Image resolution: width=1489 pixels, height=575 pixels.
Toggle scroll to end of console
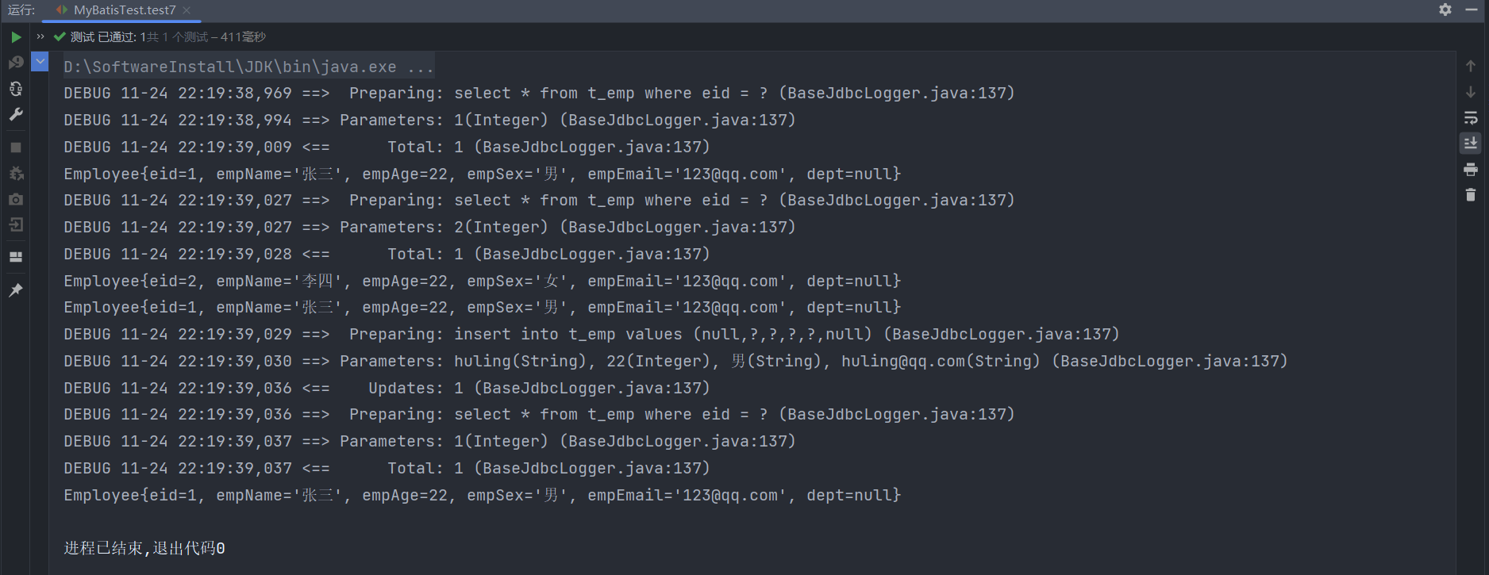click(1471, 144)
